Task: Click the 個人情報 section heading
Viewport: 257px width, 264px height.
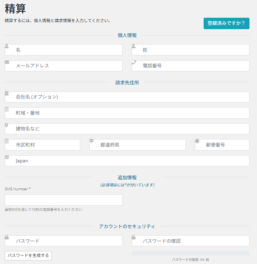Action: pyautogui.click(x=127, y=35)
